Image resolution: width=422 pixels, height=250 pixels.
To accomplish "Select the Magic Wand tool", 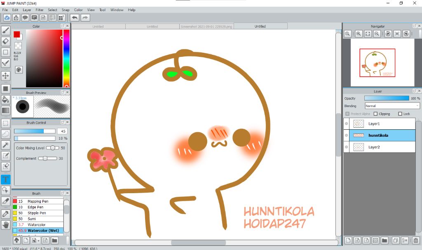I will coord(6,145).
